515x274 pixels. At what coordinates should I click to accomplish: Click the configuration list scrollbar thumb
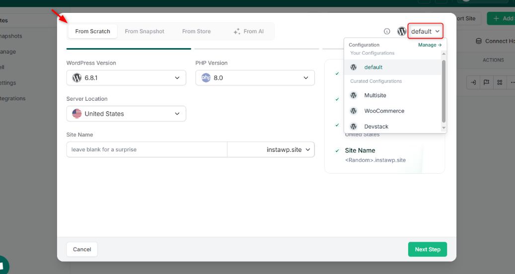coord(443,91)
